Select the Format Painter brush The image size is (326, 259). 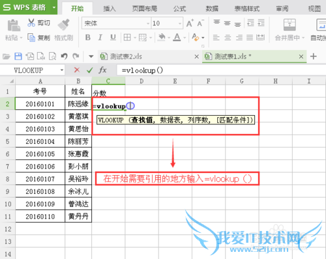63,24
